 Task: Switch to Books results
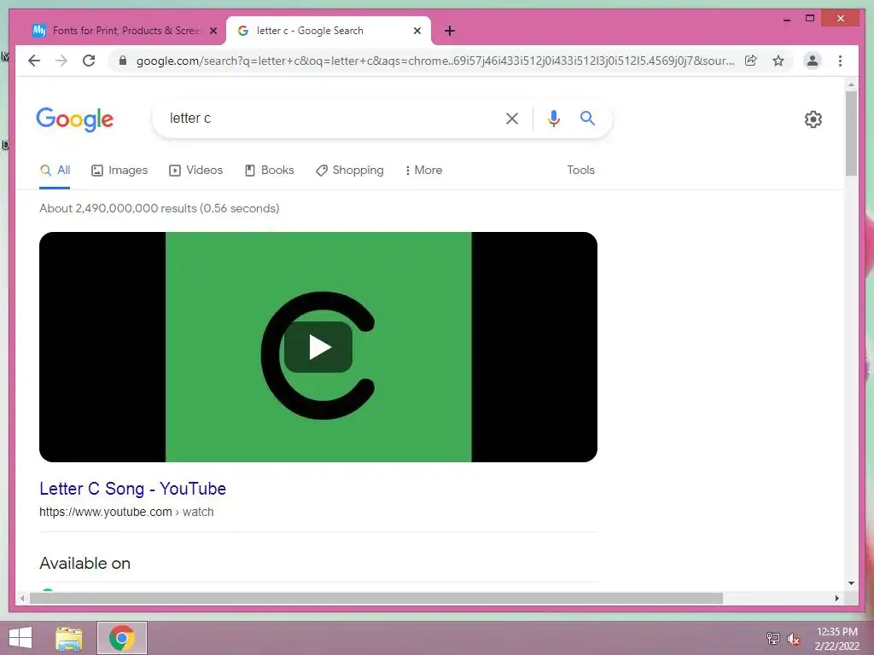pos(269,171)
